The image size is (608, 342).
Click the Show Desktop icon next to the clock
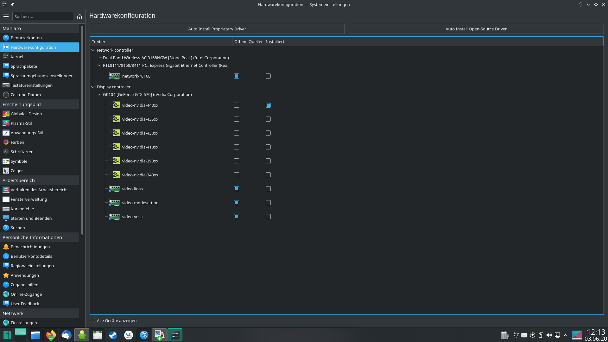(577, 335)
